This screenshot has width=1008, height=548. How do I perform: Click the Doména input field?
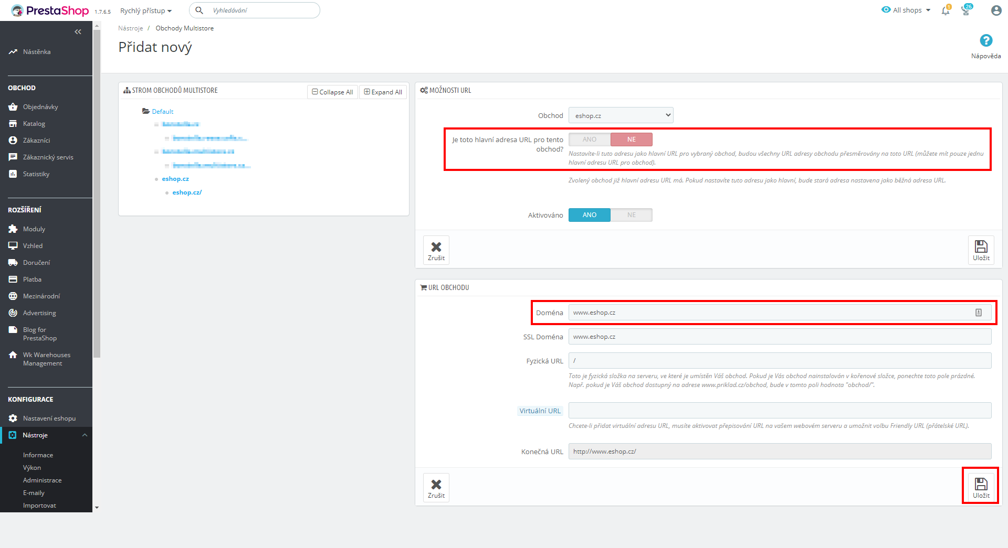pyautogui.click(x=780, y=313)
